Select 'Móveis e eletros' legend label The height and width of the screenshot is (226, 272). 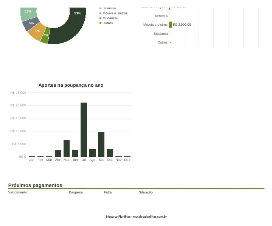click(x=115, y=13)
